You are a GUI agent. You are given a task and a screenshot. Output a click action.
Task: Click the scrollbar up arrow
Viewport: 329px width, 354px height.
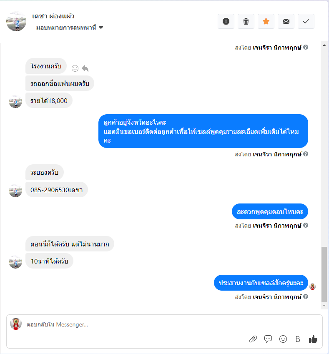pos(324,45)
